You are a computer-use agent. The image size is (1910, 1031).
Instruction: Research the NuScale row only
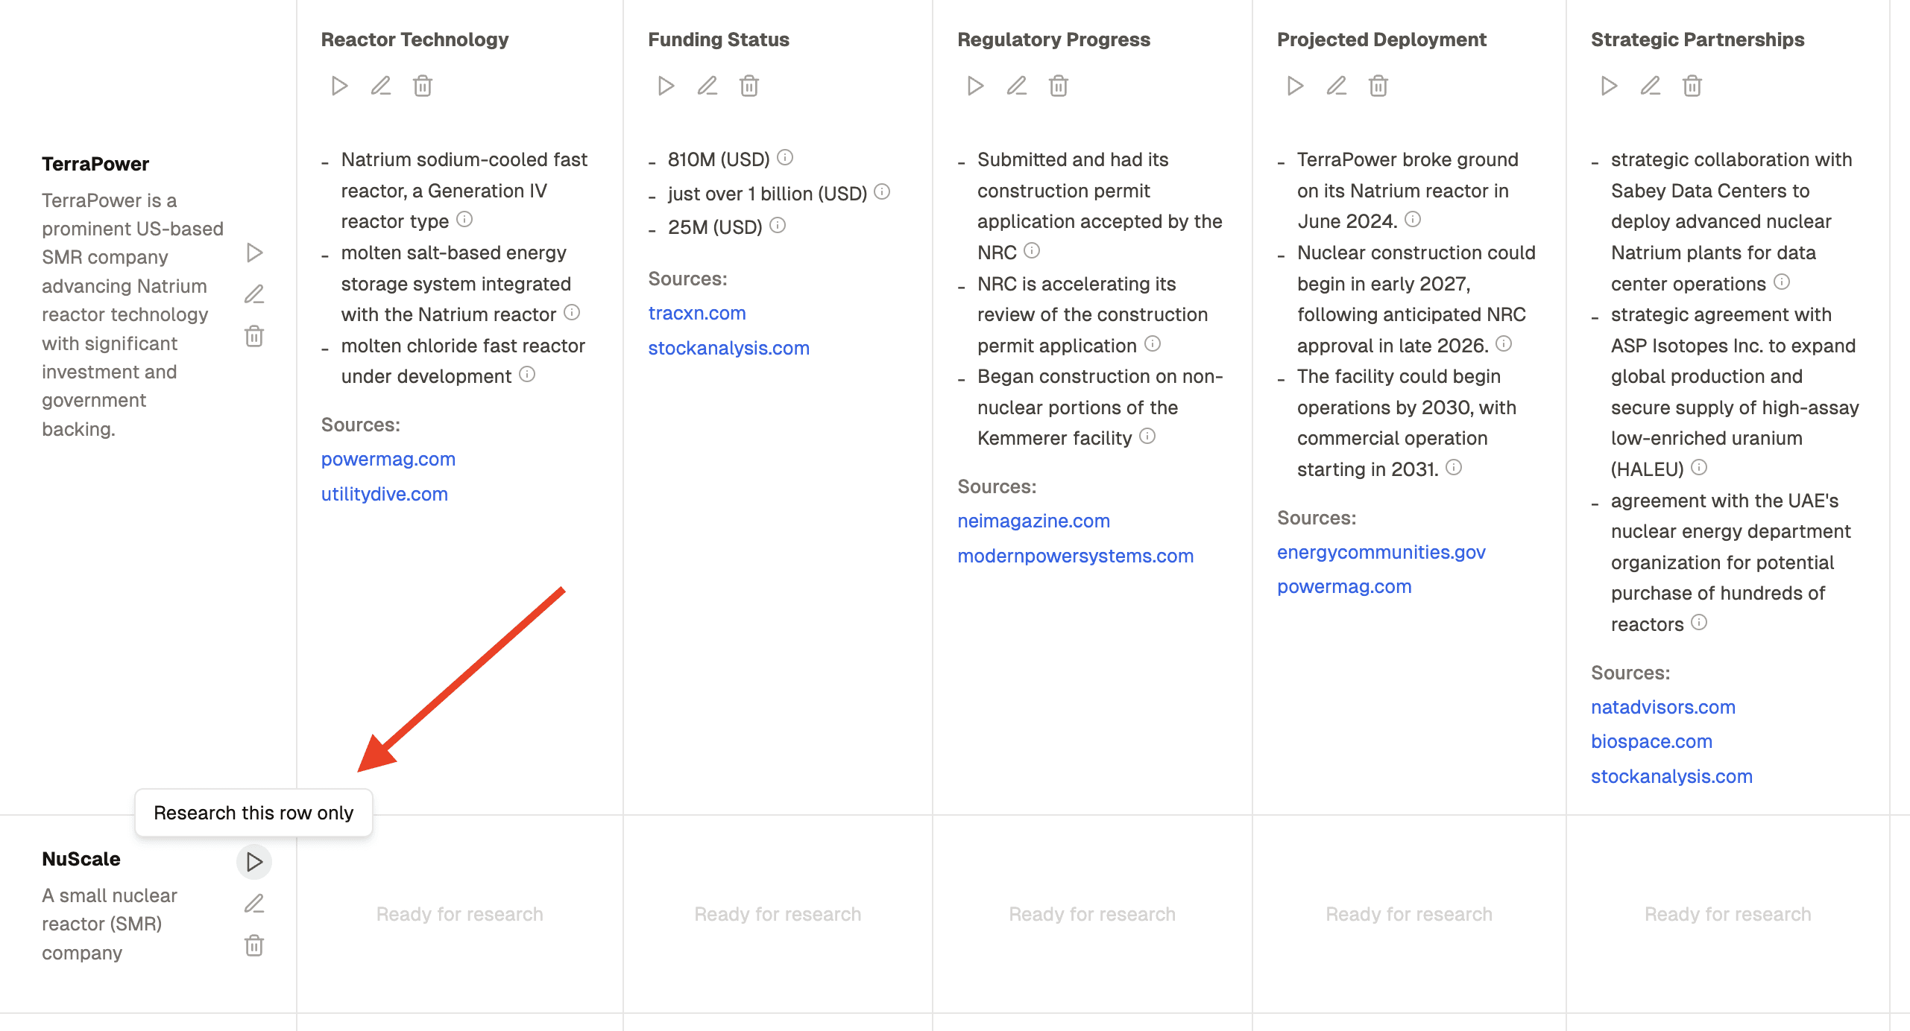point(254,862)
